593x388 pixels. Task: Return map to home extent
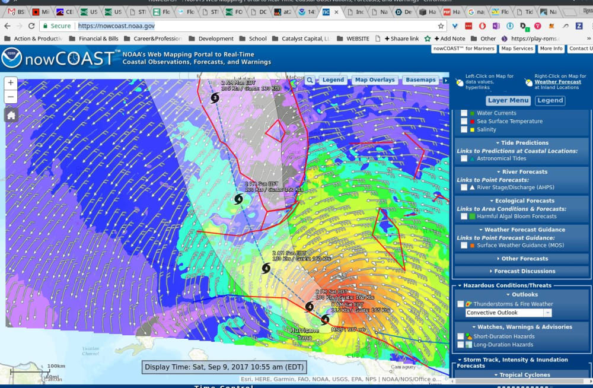coord(11,116)
